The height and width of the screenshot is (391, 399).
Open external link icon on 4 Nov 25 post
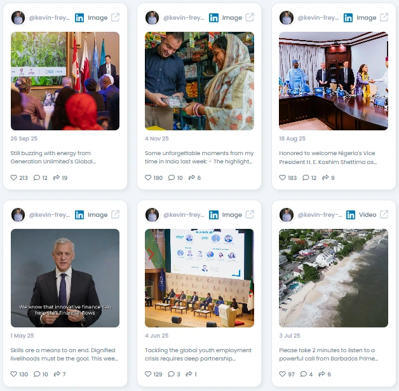250,18
